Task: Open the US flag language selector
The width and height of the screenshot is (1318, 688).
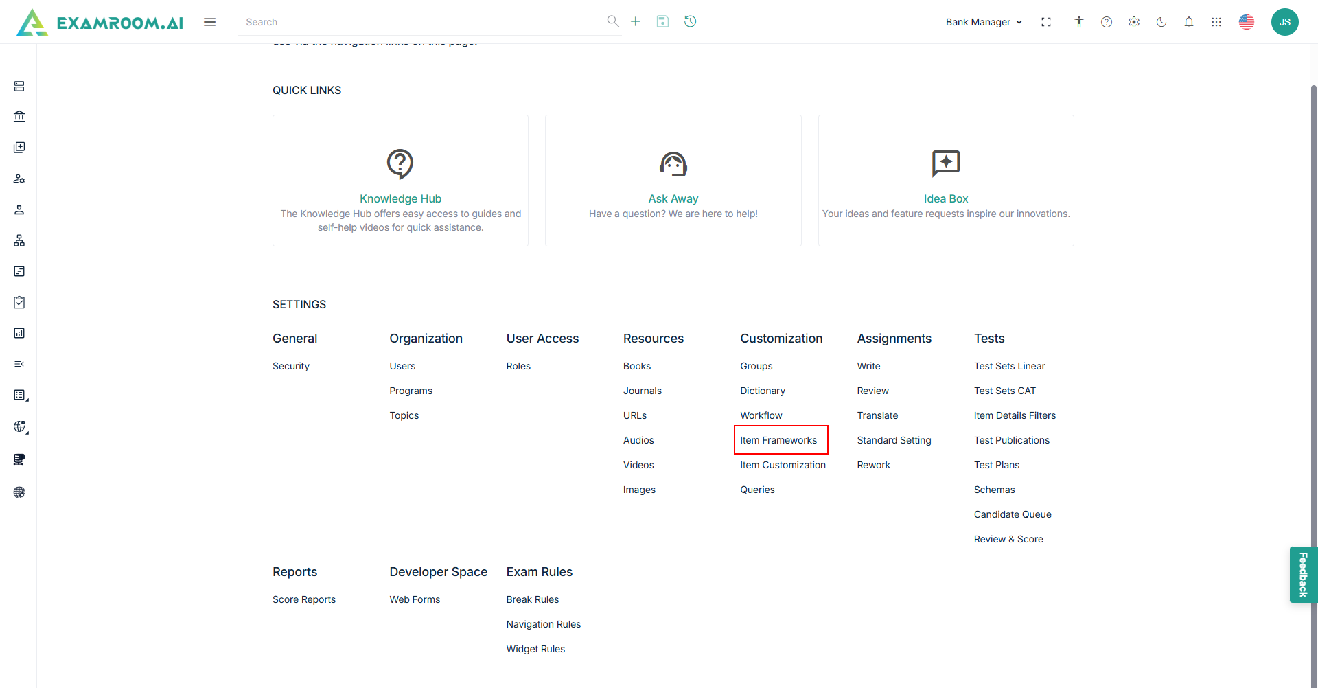Action: [1247, 22]
